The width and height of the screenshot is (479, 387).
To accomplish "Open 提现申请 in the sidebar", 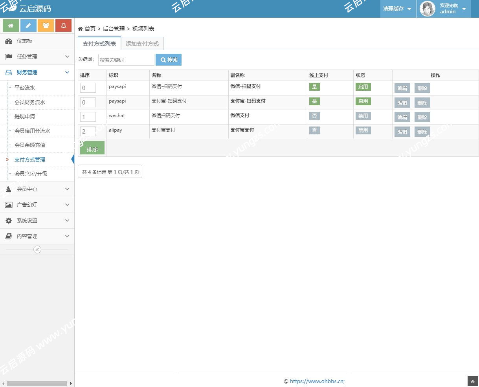I will (25, 116).
